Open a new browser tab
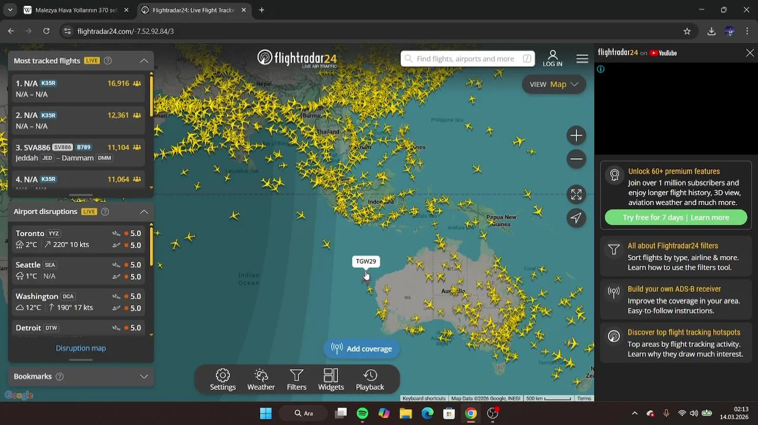 (262, 10)
